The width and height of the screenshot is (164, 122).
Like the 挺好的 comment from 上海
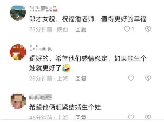click(131, 78)
